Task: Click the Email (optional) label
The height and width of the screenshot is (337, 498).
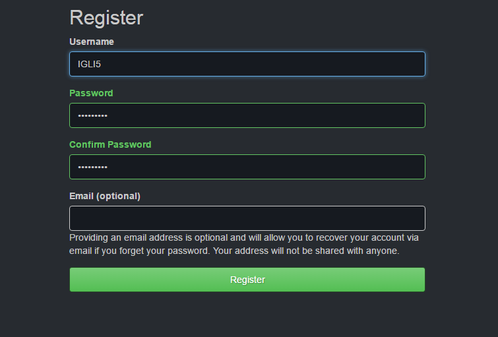Action: (105, 196)
